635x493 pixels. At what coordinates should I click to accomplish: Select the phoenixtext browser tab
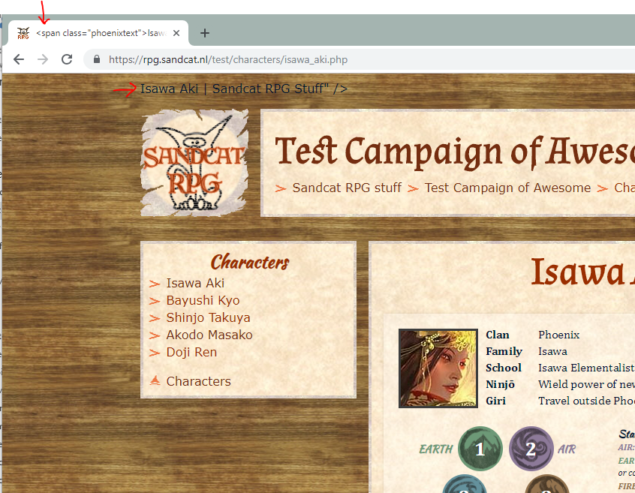(x=99, y=33)
